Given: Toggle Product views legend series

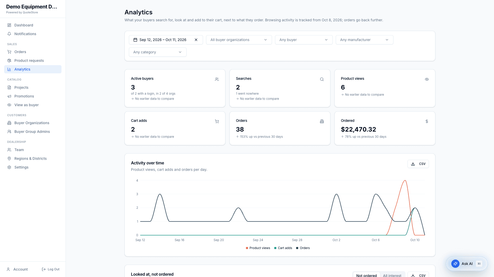Looking at the screenshot, I should click(258, 248).
